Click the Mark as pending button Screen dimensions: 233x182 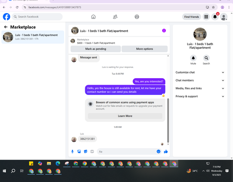[96, 49]
